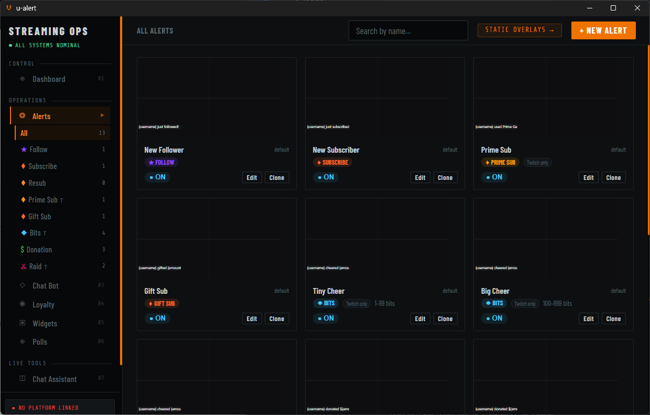Clone the Prime Sub alert
Viewport: 650px width, 415px height.
pyautogui.click(x=613, y=178)
